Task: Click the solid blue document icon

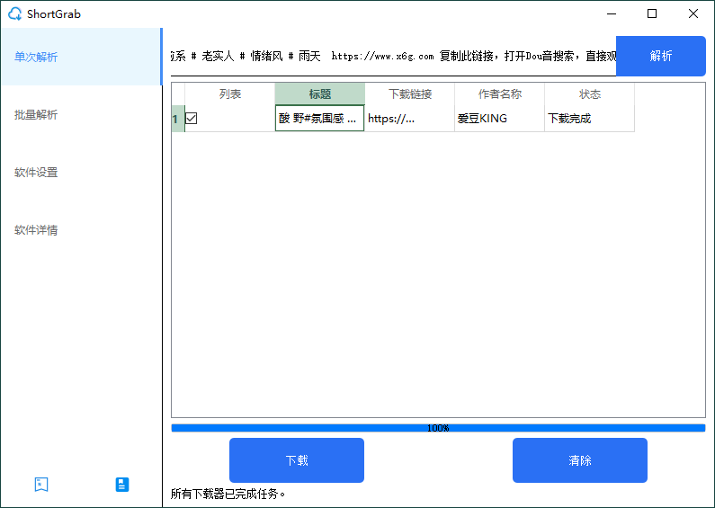Action: 122,485
